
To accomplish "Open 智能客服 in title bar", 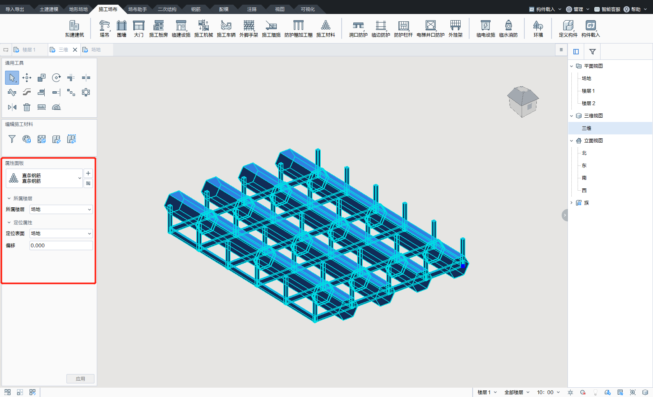I will pos(607,9).
